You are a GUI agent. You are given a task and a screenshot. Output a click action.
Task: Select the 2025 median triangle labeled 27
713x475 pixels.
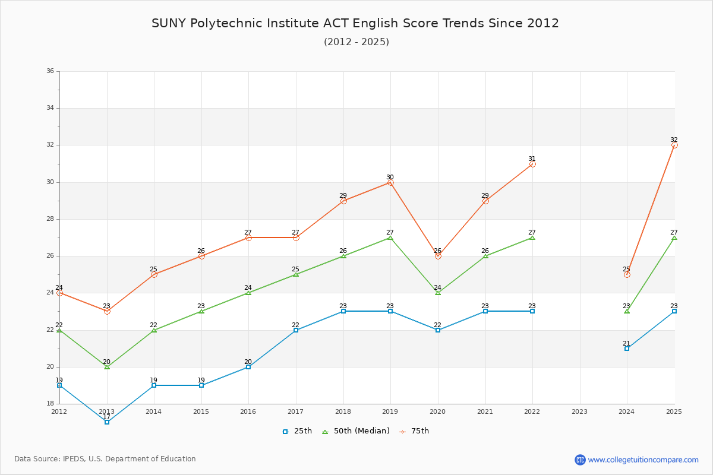(674, 237)
